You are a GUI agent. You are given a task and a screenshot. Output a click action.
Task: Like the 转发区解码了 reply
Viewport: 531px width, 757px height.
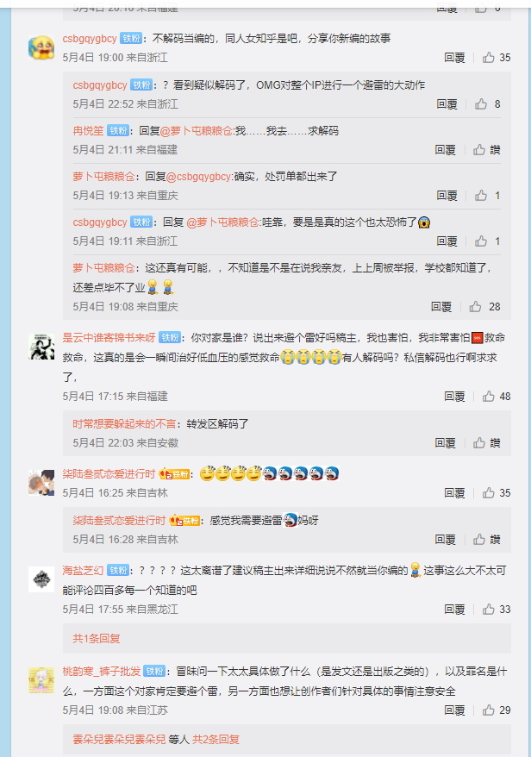click(x=486, y=442)
